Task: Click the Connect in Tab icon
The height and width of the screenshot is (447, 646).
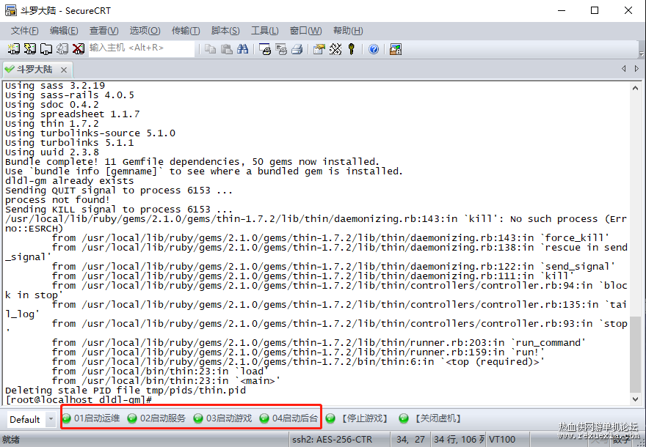Action: (46, 49)
